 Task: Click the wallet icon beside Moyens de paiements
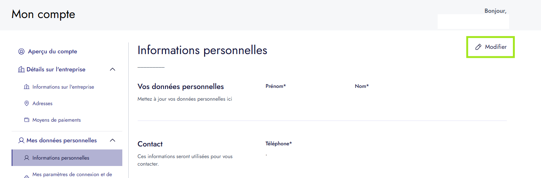pyautogui.click(x=27, y=120)
